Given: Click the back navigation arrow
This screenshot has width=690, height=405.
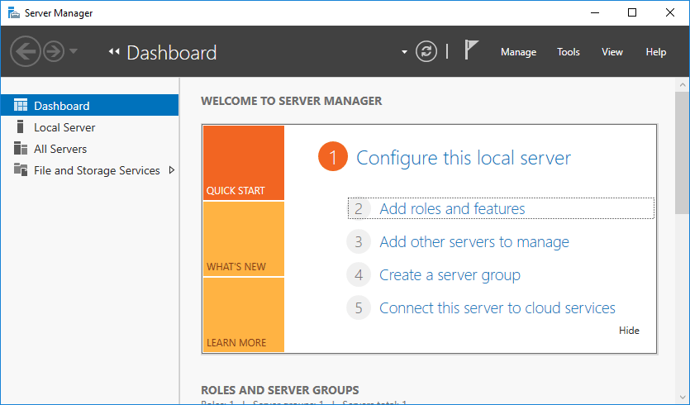Looking at the screenshot, I should coord(26,51).
